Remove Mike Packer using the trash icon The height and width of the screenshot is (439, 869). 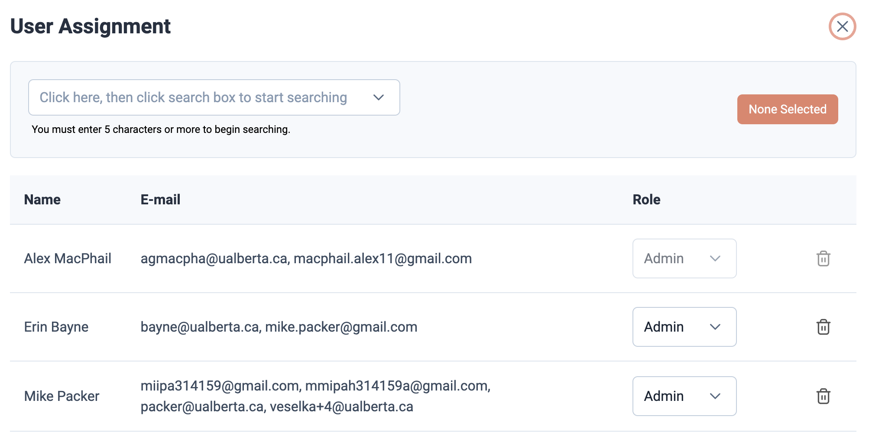pyautogui.click(x=823, y=396)
